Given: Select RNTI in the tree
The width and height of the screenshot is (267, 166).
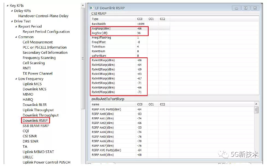Looking at the screenshot, I should coord(27,68).
